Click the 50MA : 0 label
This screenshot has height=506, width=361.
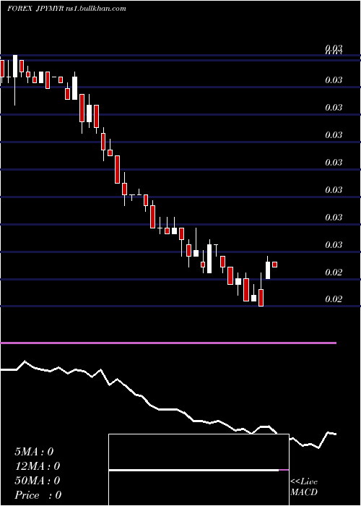38,481
